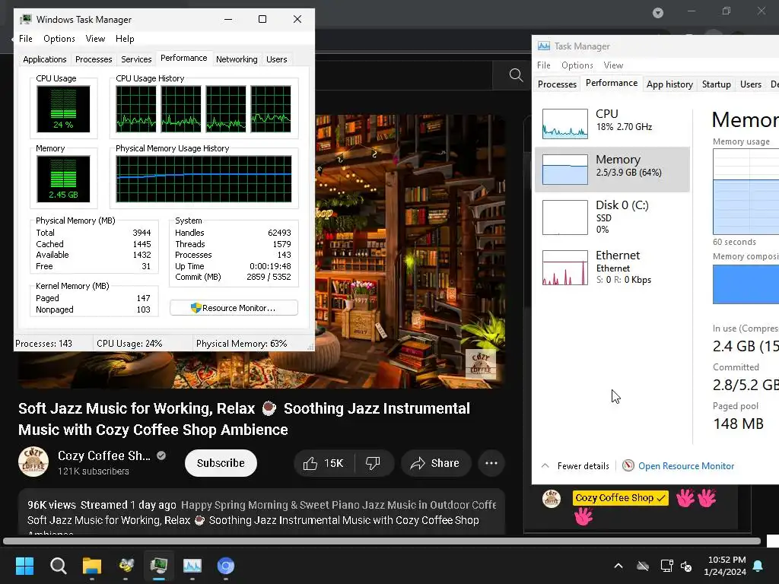Open browser profile dropdown arrow
Viewport: 779px width, 584px height.
click(658, 13)
